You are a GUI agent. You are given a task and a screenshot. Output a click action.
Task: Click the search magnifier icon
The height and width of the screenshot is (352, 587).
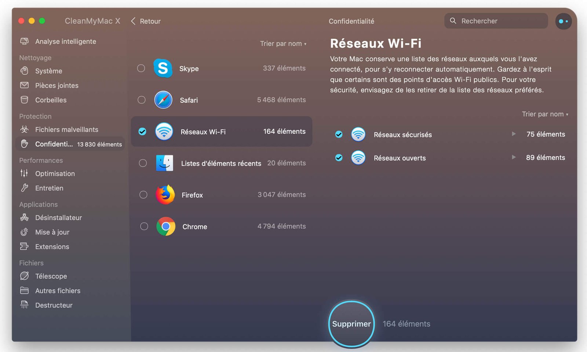tap(453, 21)
